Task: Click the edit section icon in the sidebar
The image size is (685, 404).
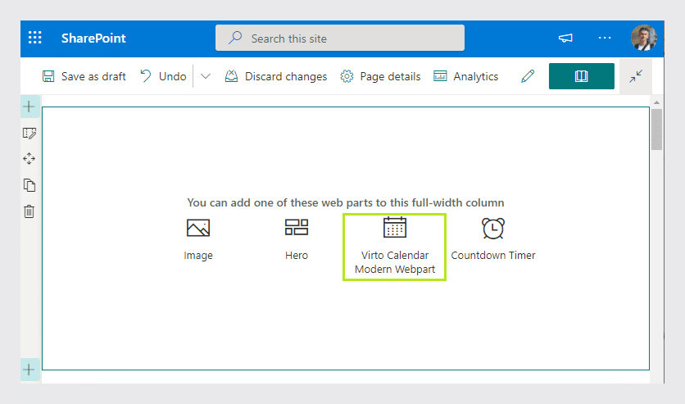Action: pos(29,134)
